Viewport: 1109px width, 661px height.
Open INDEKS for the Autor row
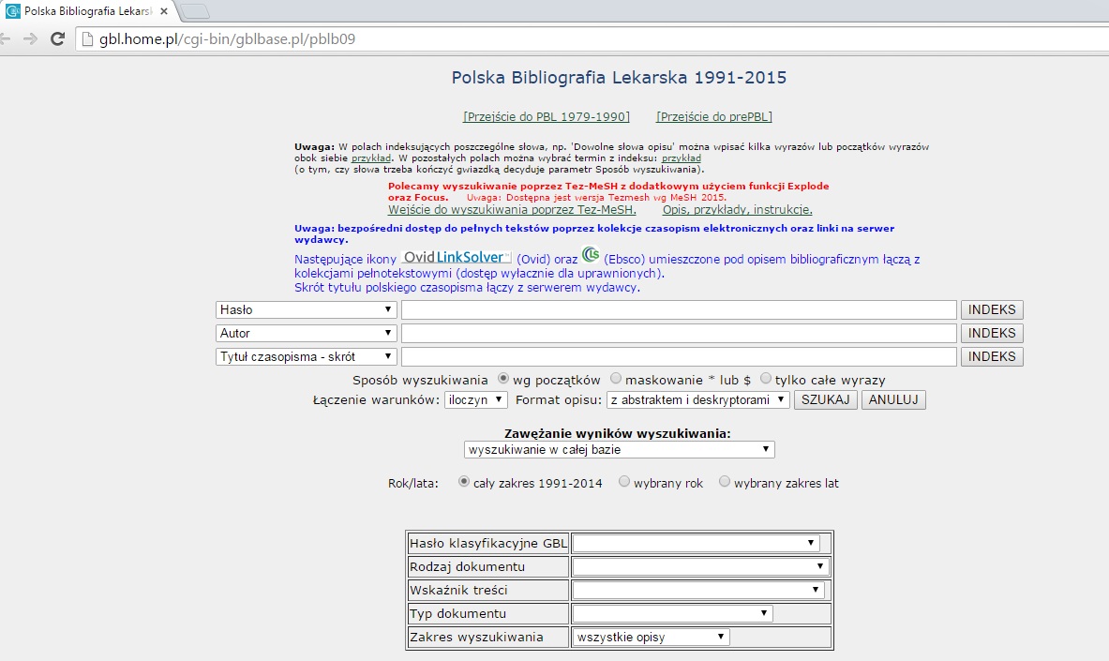992,334
